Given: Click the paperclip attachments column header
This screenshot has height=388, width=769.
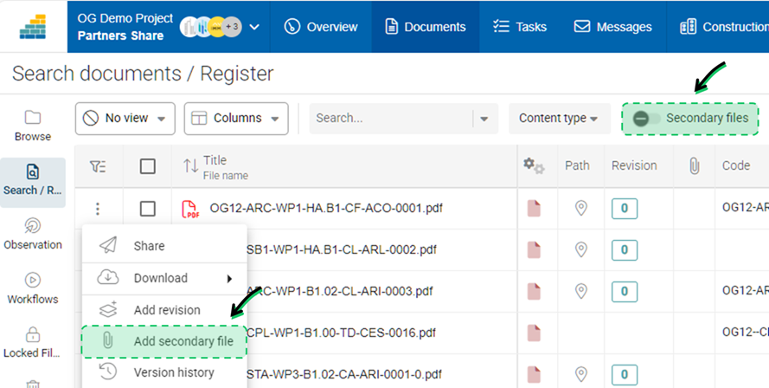Looking at the screenshot, I should pyautogui.click(x=694, y=166).
